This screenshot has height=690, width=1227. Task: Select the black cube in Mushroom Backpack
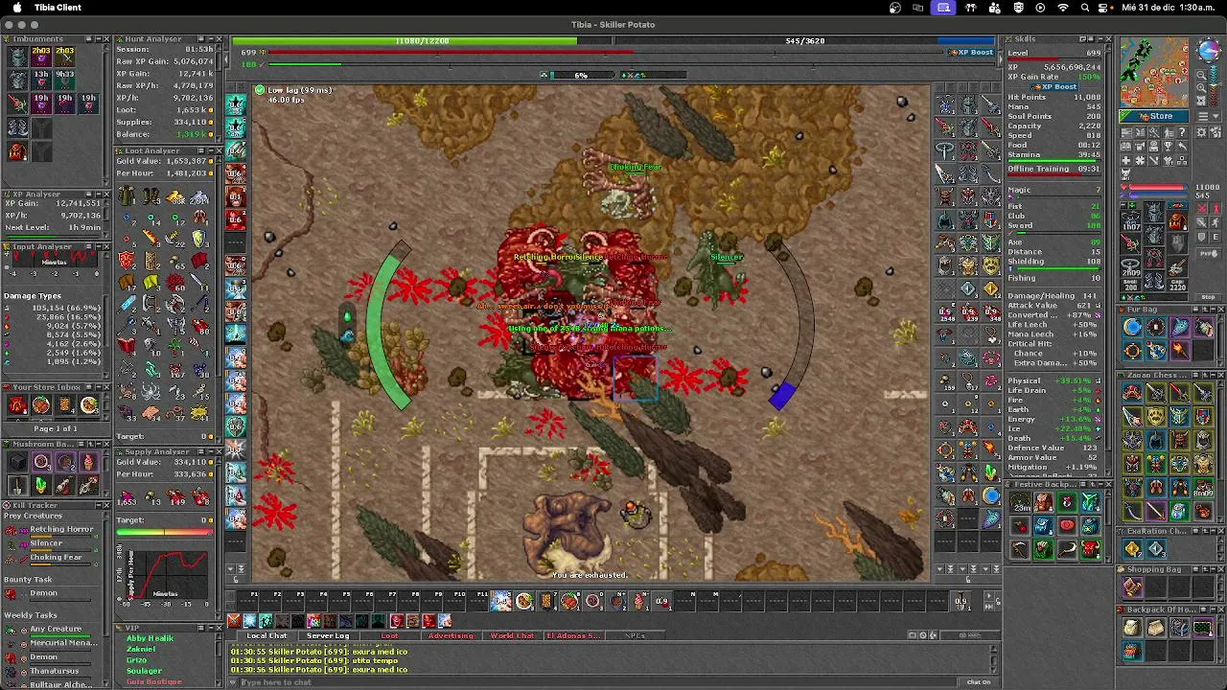18,463
